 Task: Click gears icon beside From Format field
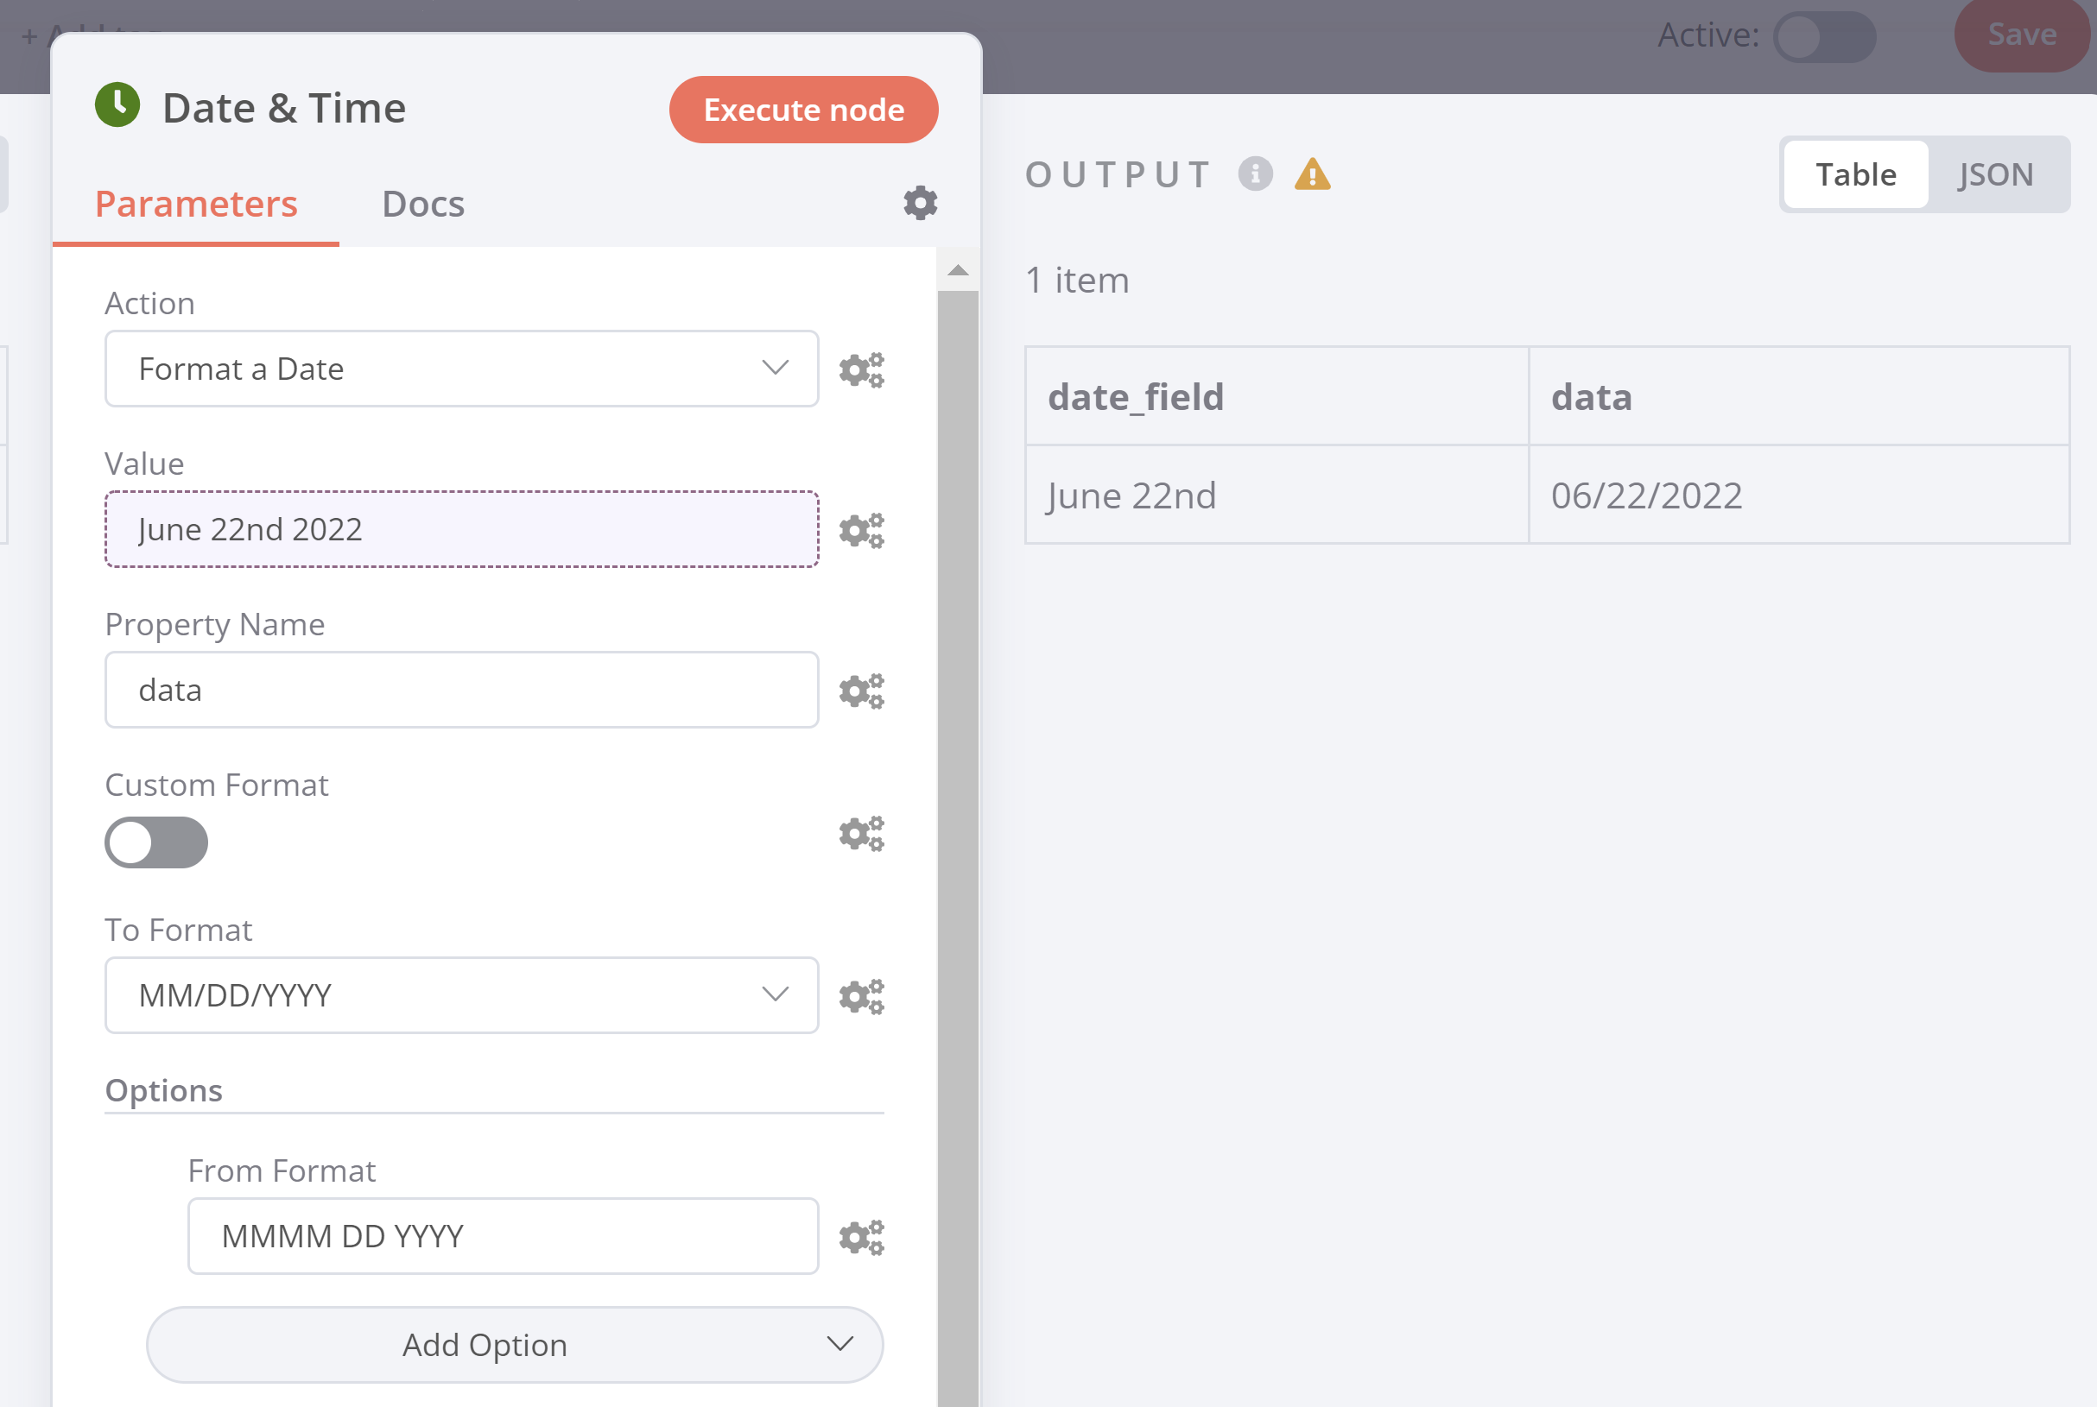pyautogui.click(x=861, y=1238)
